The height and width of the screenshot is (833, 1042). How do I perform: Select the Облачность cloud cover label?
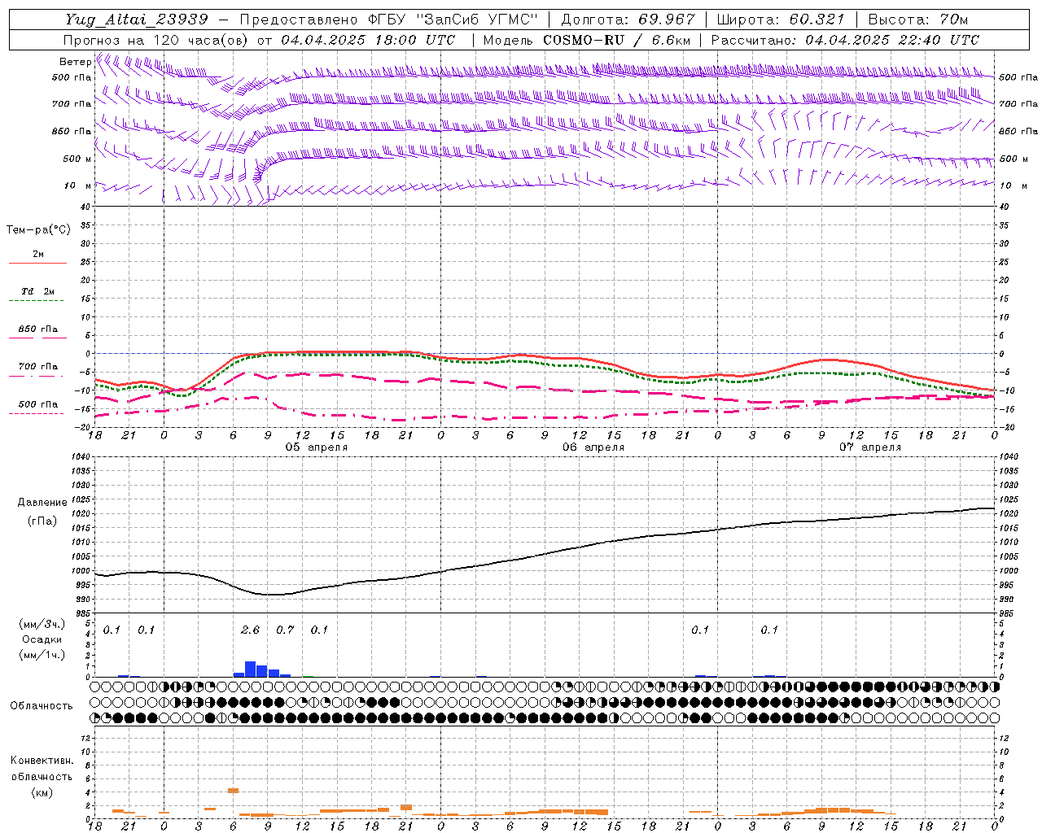42,705
